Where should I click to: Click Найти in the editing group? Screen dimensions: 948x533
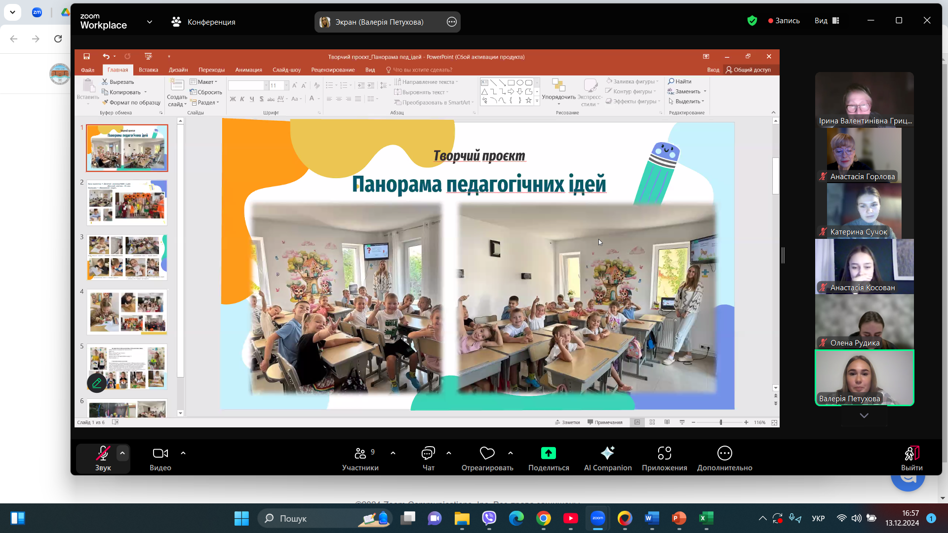679,81
